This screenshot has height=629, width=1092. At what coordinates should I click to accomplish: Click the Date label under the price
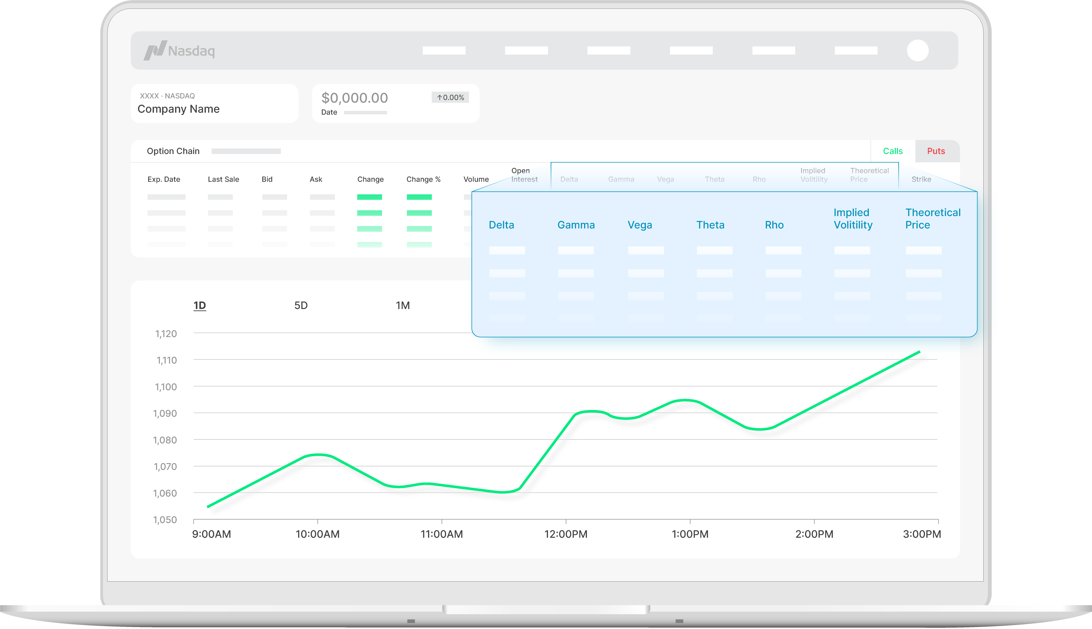pos(329,112)
